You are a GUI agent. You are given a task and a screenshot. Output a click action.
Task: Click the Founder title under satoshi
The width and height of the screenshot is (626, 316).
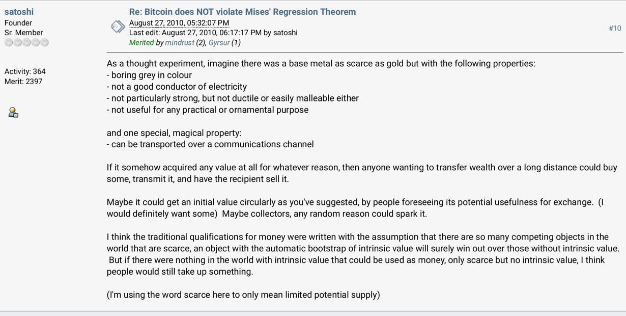(x=18, y=23)
